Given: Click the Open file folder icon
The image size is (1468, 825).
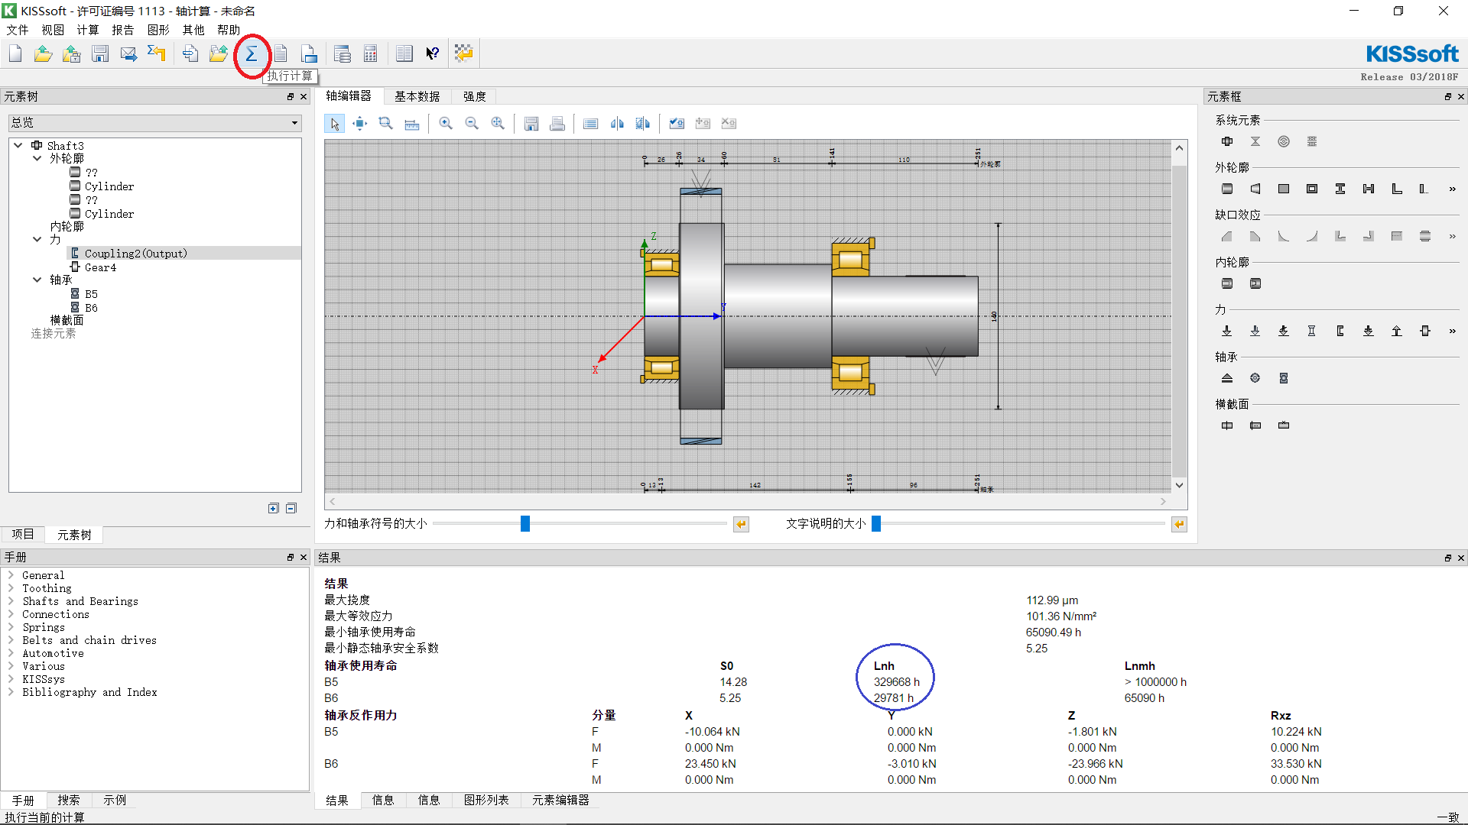Looking at the screenshot, I should 44,53.
